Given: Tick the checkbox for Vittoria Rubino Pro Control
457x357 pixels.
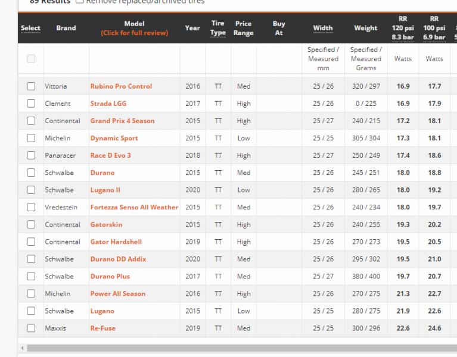Looking at the screenshot, I should point(31,86).
